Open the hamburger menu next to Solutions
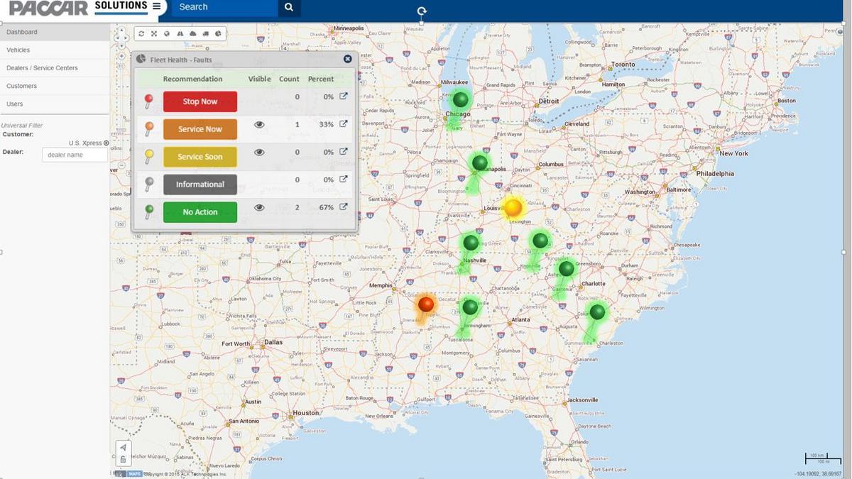The height and width of the screenshot is (479, 852). point(156,6)
